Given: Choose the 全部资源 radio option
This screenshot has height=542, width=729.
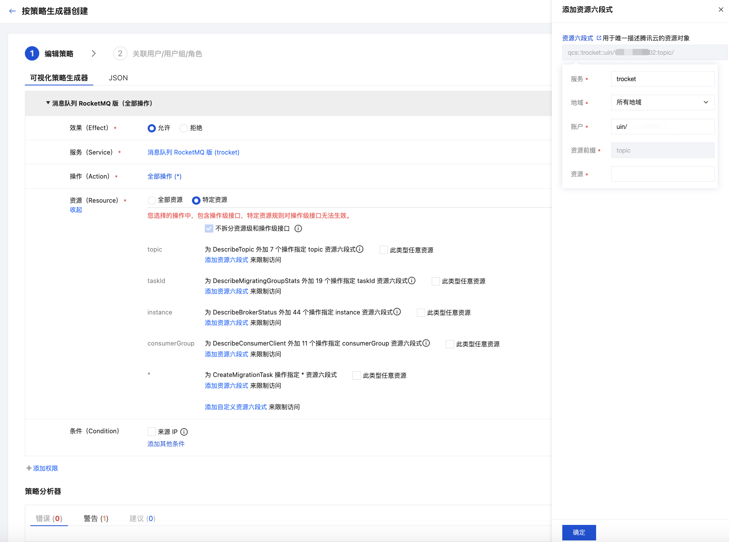Looking at the screenshot, I should [152, 200].
